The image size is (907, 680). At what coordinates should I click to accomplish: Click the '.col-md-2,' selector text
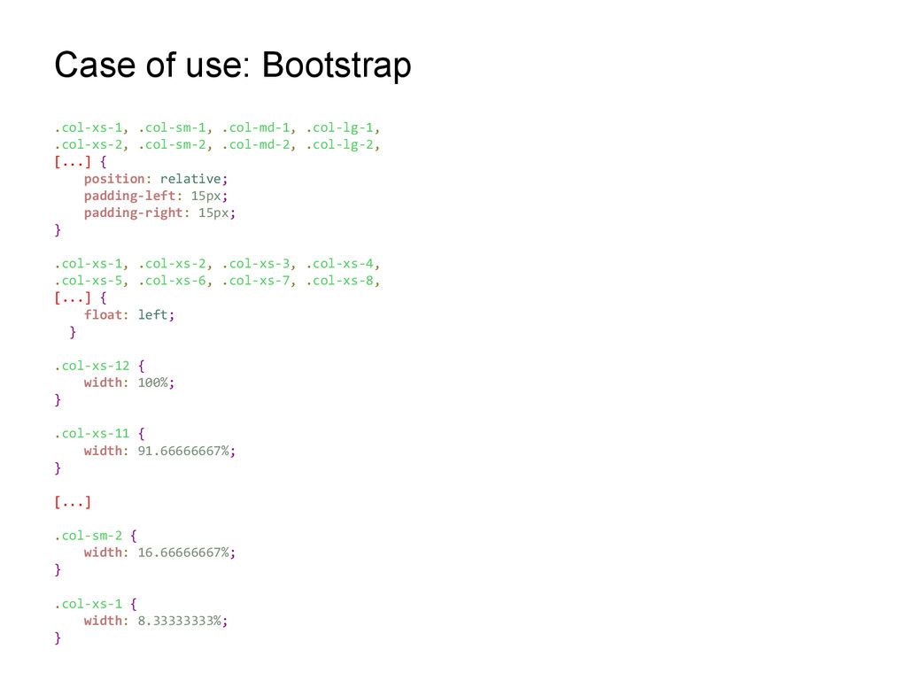point(260,144)
